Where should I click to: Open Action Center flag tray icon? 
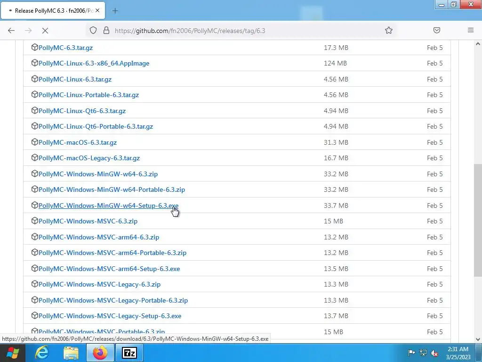(x=411, y=353)
